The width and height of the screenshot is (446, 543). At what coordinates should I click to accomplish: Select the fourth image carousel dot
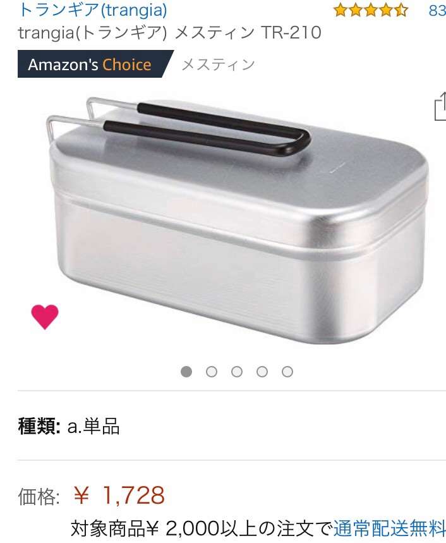(262, 372)
